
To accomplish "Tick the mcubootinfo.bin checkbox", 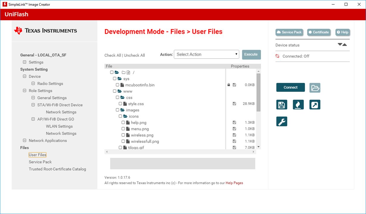I will pos(118,85).
